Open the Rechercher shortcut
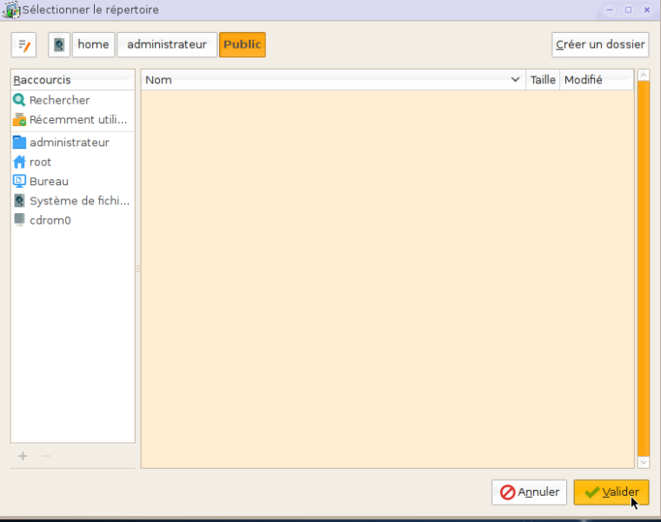Viewport: 661px width, 522px height. point(72,100)
